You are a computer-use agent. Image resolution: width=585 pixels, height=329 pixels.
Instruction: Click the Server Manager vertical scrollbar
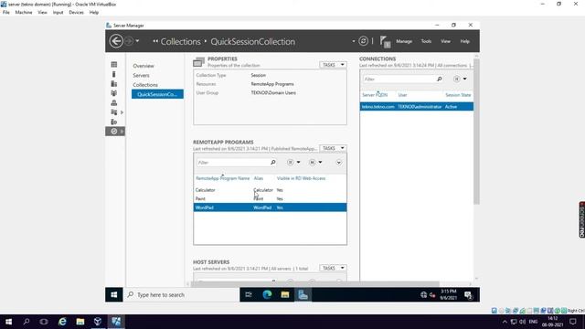point(476,132)
